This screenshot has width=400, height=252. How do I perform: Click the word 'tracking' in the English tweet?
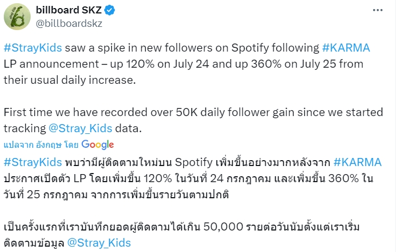click(x=25, y=128)
